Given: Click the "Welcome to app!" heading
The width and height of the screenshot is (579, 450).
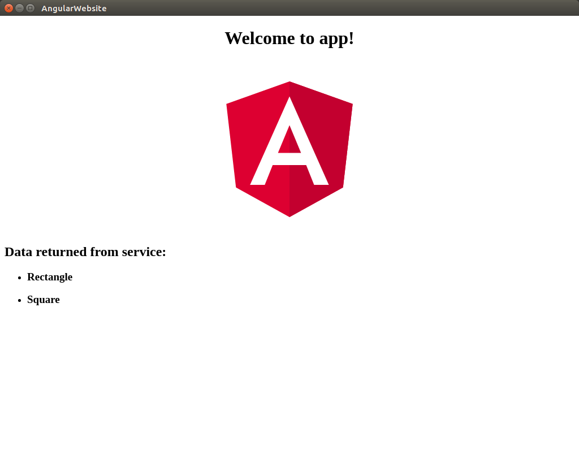Looking at the screenshot, I should 289,38.
